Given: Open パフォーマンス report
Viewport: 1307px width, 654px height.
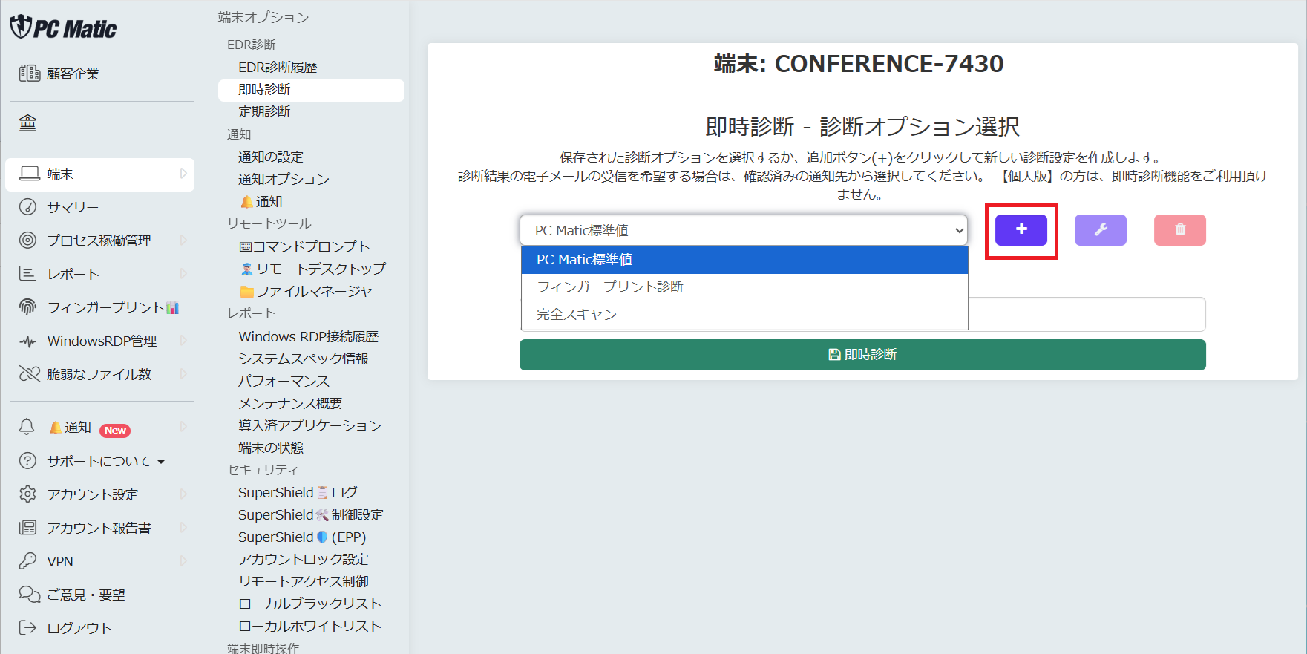Looking at the screenshot, I should coord(284,381).
